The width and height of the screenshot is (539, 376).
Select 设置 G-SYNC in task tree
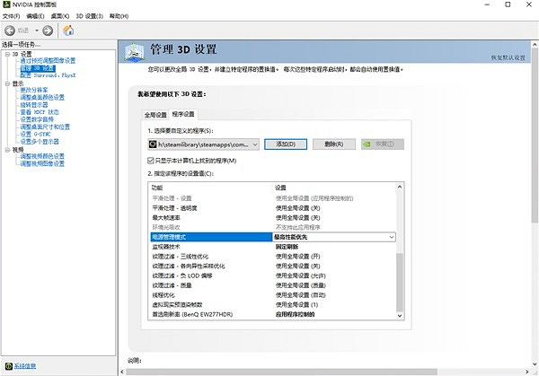pyautogui.click(x=35, y=135)
